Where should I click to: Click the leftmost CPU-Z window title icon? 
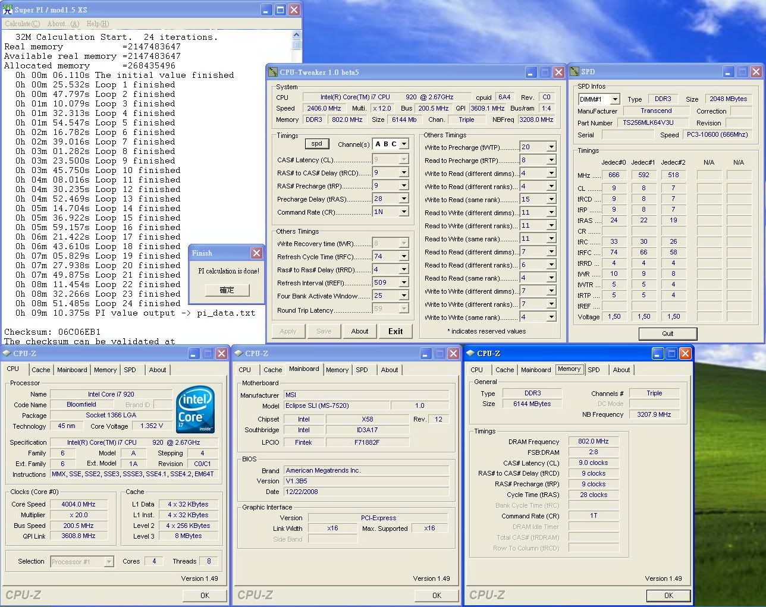7,353
